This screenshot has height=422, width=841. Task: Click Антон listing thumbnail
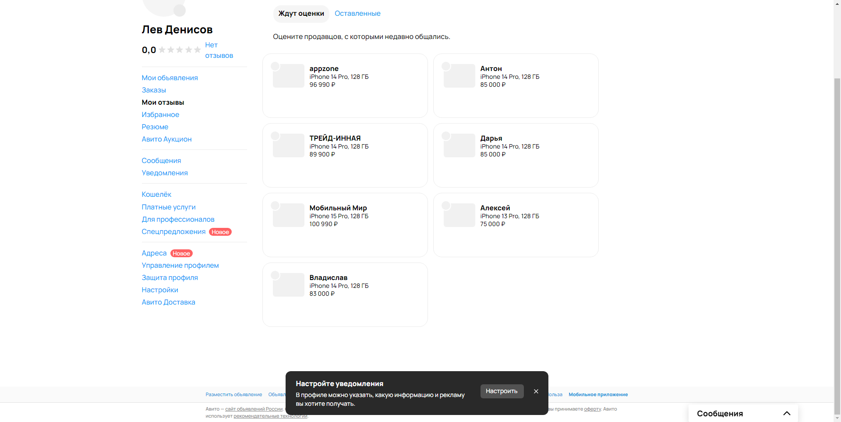click(x=459, y=76)
